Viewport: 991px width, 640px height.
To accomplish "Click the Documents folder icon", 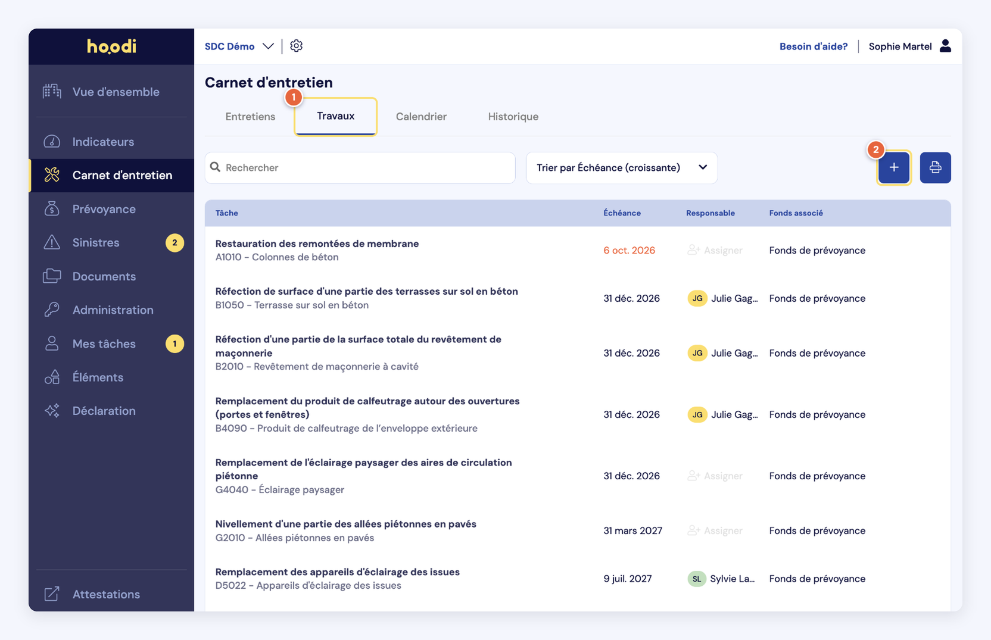I will click(52, 276).
